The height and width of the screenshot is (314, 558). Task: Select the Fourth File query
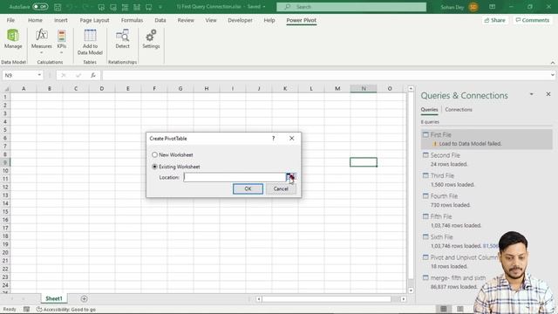(487, 200)
